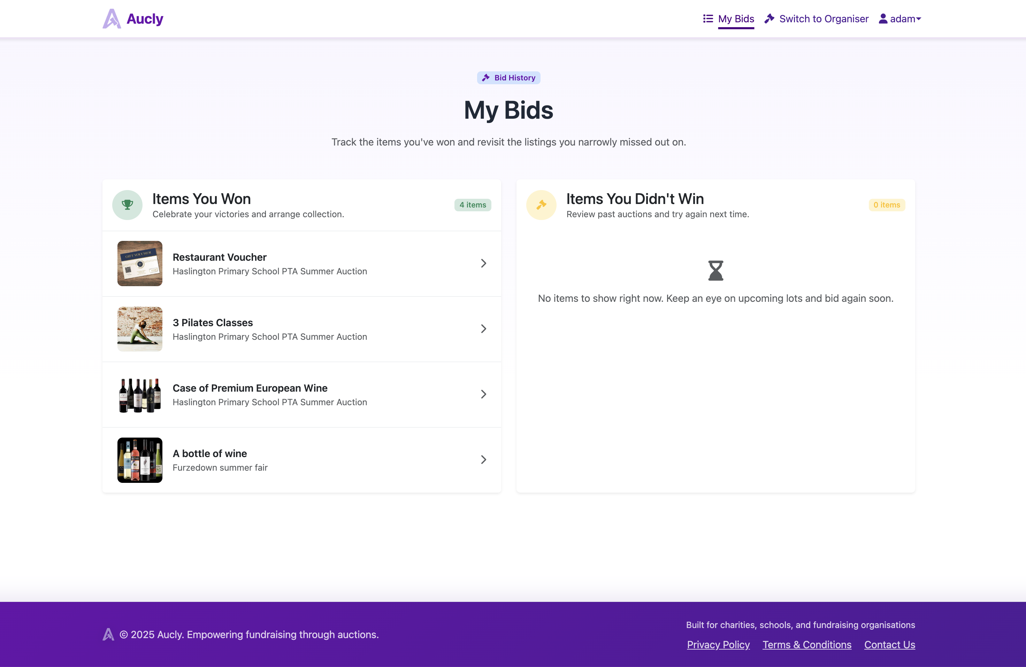Click the list icon beside My Bids

click(708, 18)
